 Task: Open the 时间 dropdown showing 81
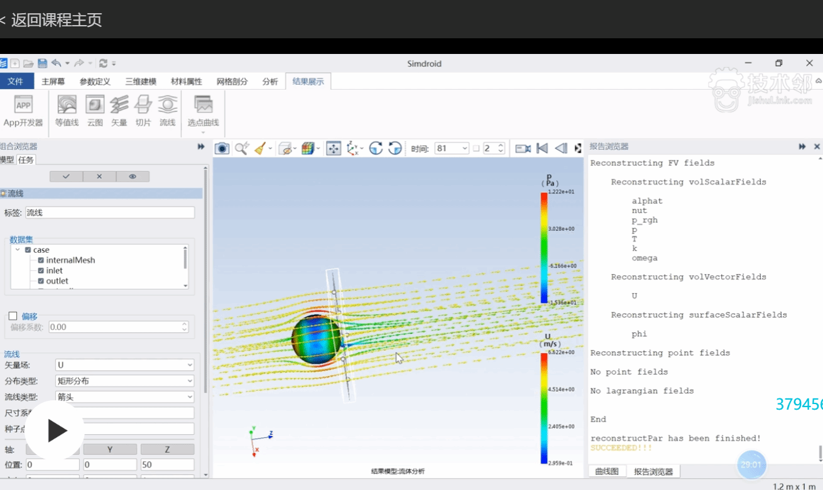pyautogui.click(x=452, y=149)
